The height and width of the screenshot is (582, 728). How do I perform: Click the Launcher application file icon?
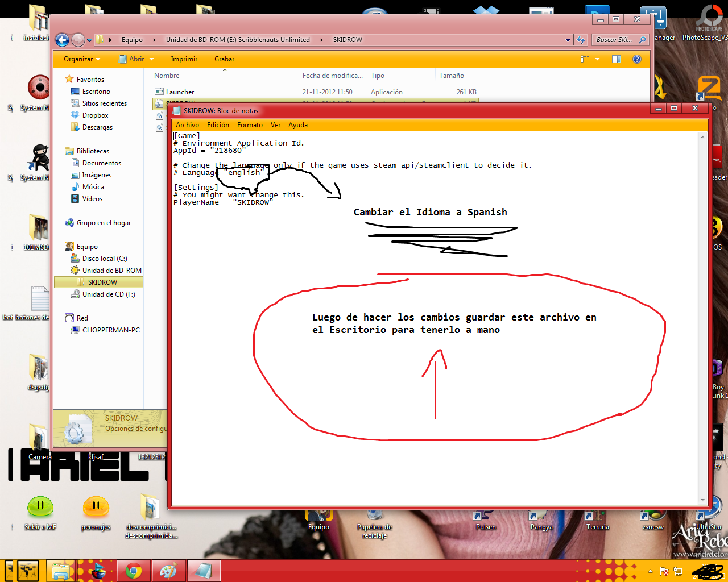tap(159, 92)
